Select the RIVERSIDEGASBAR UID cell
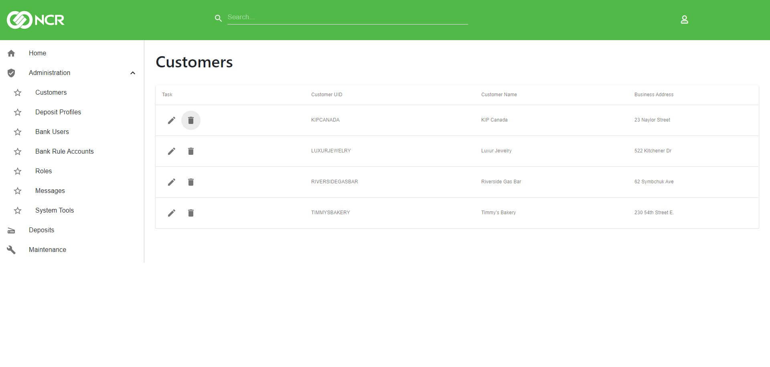770x367 pixels. (x=334, y=182)
